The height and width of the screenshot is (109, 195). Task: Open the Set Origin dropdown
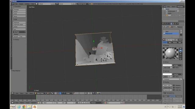[19, 32]
